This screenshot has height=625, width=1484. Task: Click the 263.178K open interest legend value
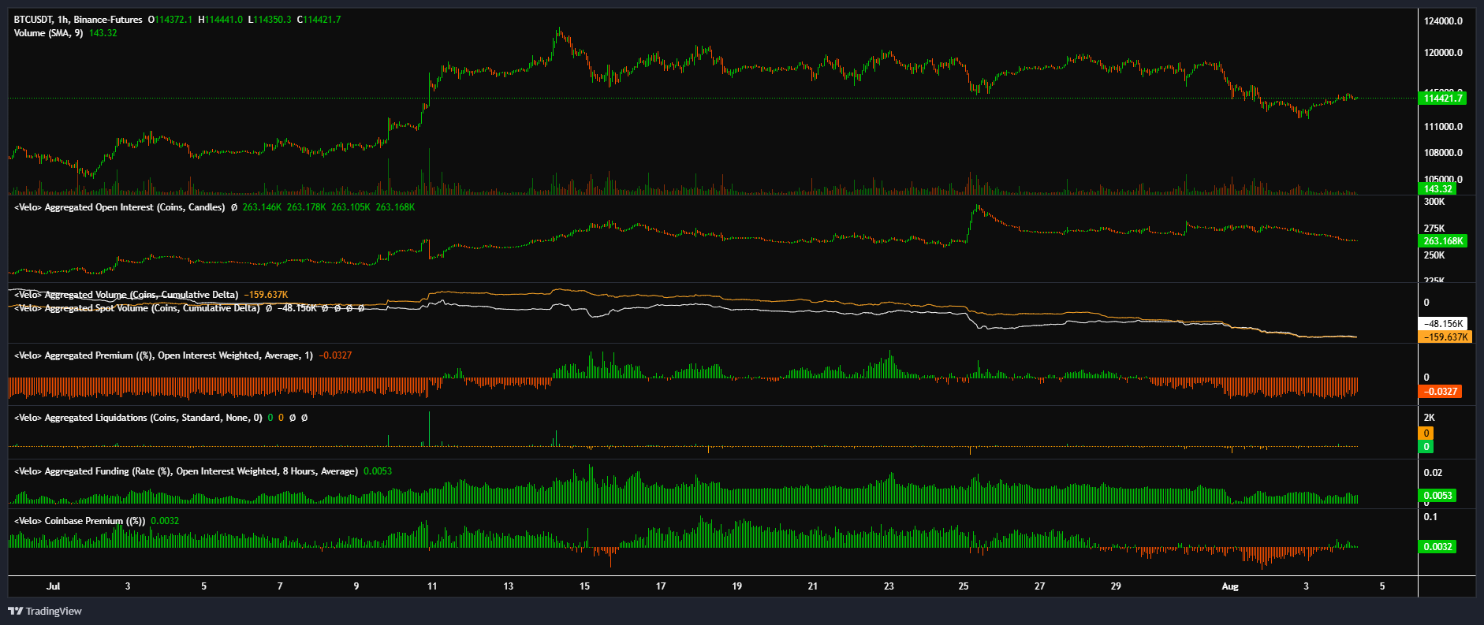pyautogui.click(x=306, y=207)
